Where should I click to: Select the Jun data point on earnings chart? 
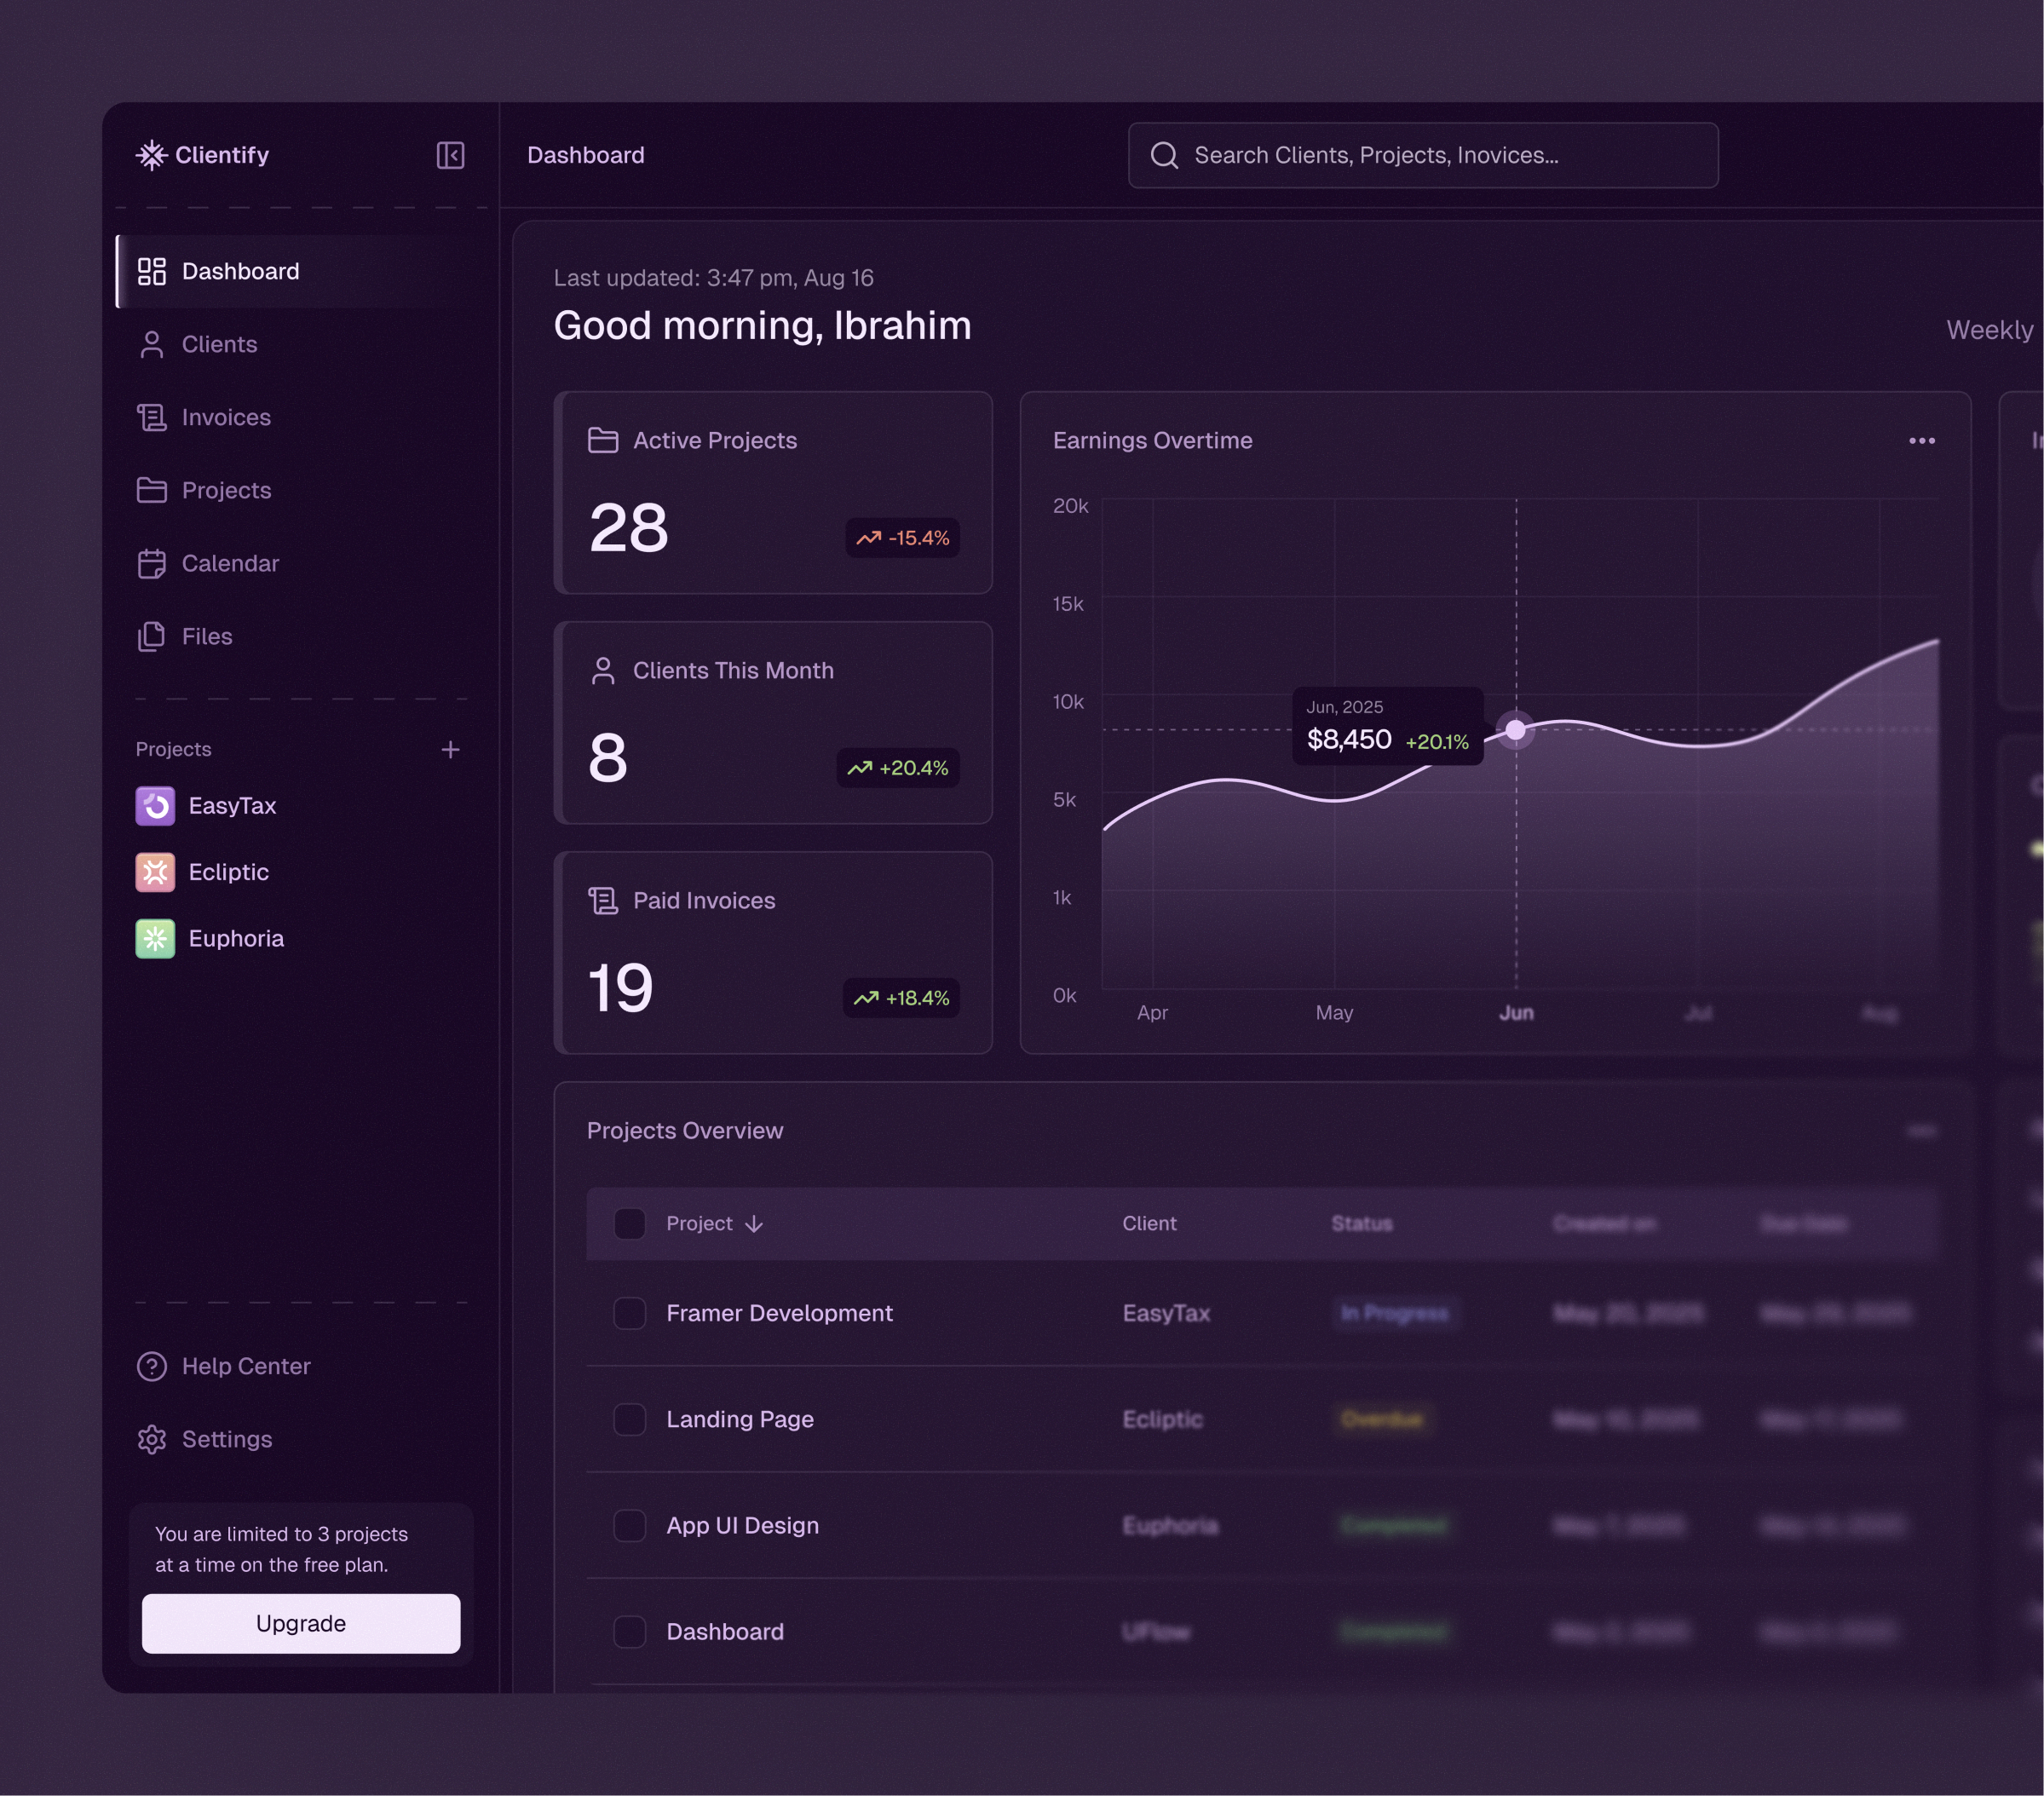pyautogui.click(x=1516, y=729)
